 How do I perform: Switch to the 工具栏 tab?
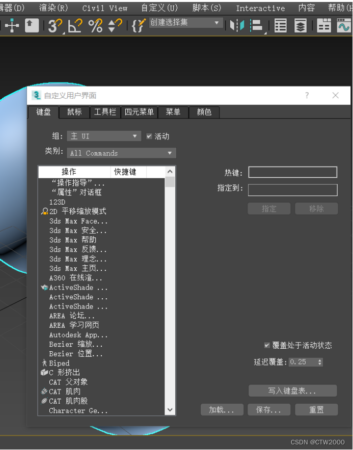(105, 112)
